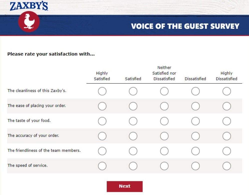Select neutral rating for speed of service
Image resolution: width=249 pixels, height=195 pixels.
pos(164,166)
